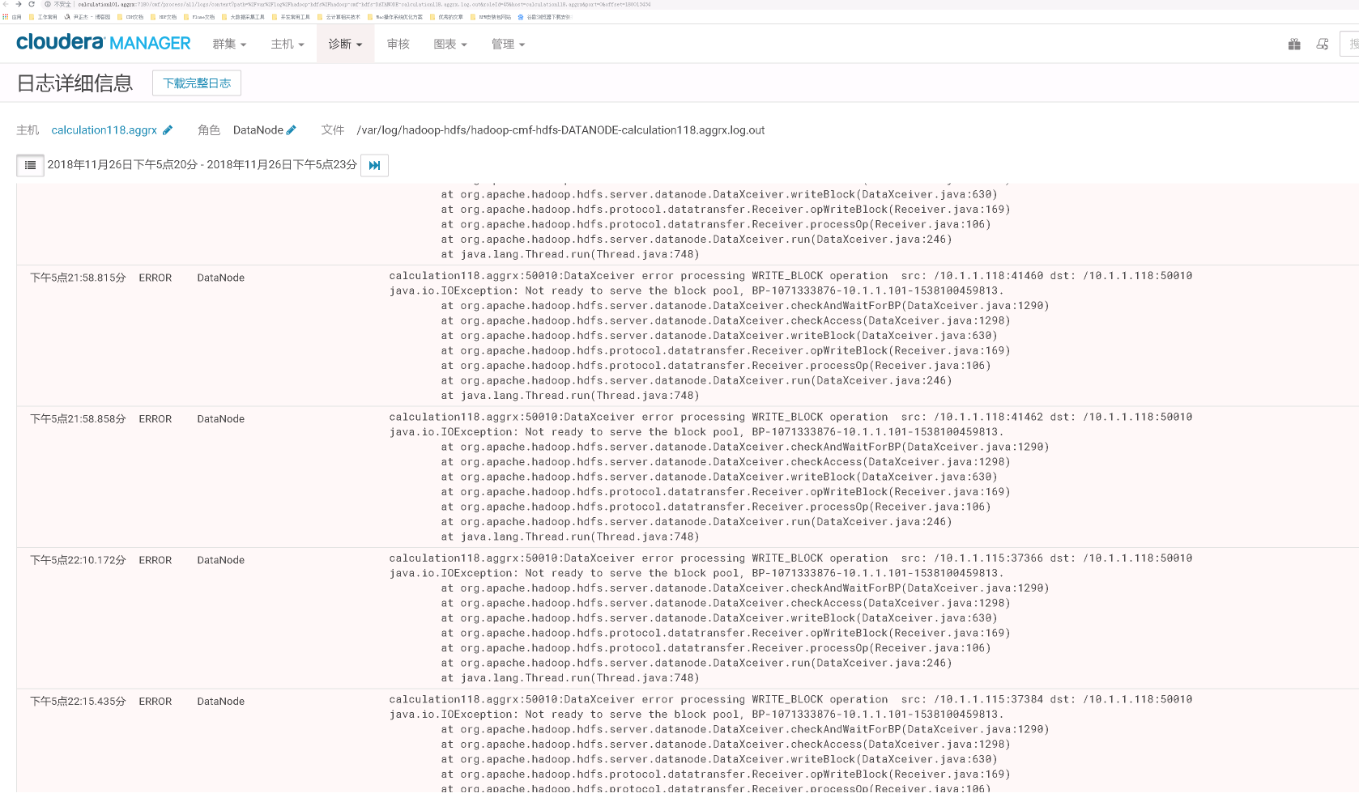This screenshot has height=806, width=1359.
Task: Focus the search field at top right
Action: pos(1350,44)
